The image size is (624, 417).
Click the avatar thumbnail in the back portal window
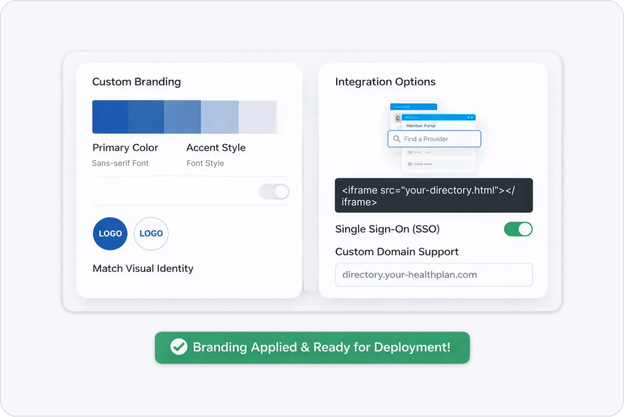(397, 118)
